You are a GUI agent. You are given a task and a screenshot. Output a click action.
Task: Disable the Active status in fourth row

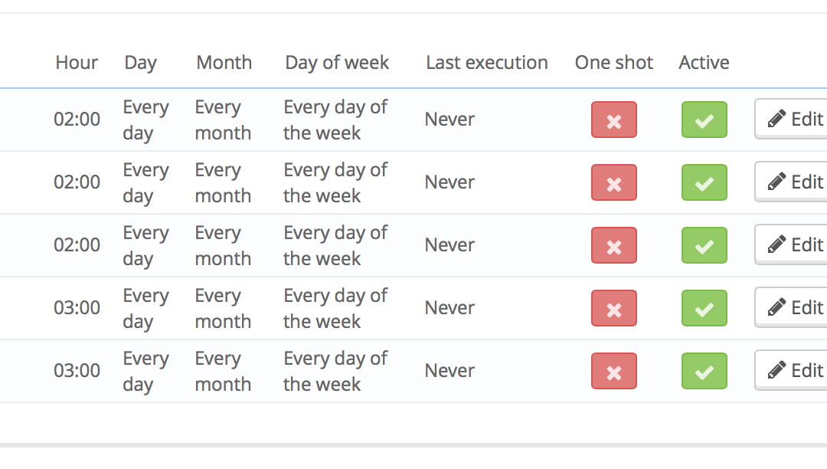(x=704, y=308)
